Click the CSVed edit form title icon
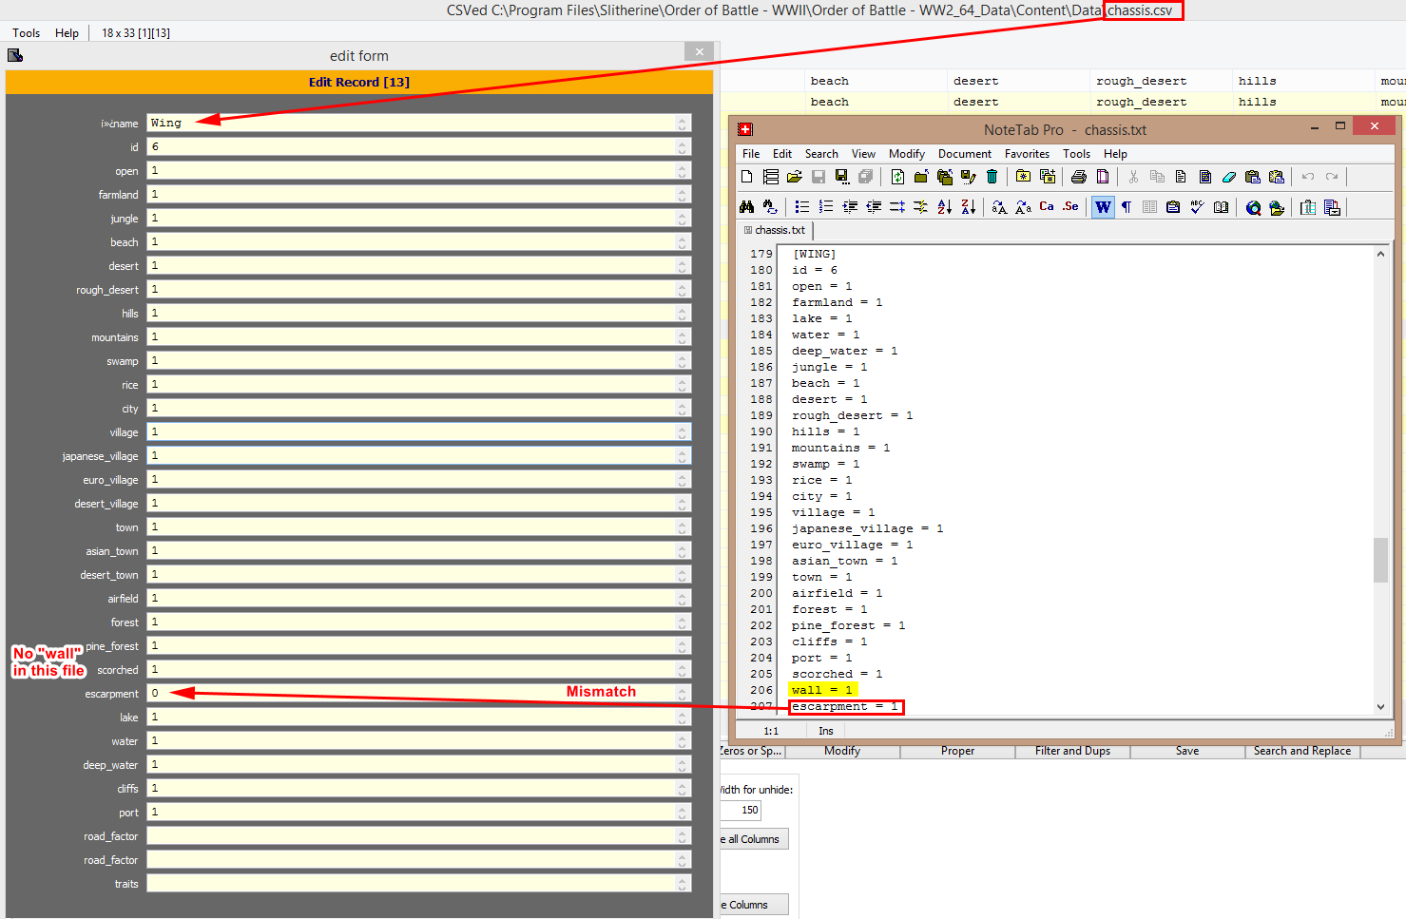Viewport: 1406px width, 919px height. tap(14, 55)
